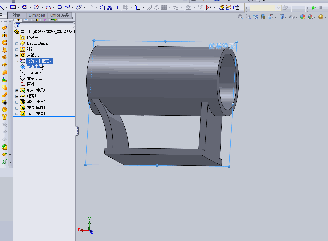Click the panel collapse handle on tree edge
This screenshot has height=241, width=328.
click(x=77, y=131)
